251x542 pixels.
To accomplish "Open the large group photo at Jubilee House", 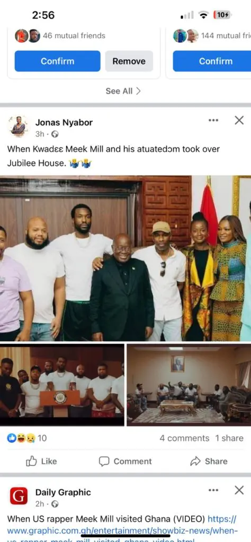I will tap(125, 258).
